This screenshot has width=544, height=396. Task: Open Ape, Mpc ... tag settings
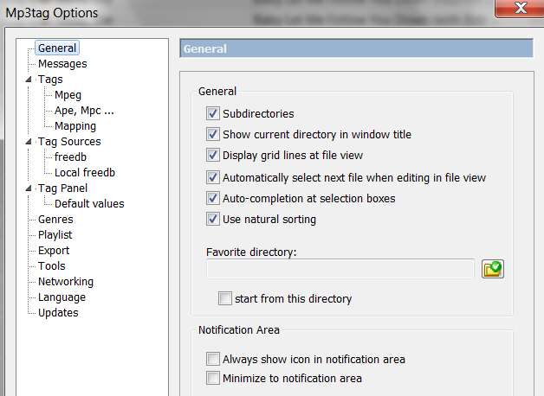(84, 111)
